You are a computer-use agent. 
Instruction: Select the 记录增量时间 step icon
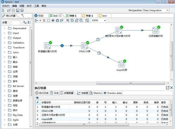click(156, 30)
